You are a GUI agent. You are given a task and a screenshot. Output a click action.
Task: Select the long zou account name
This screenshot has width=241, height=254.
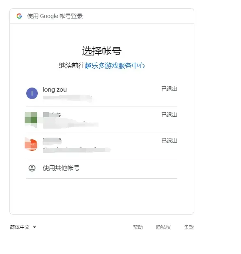click(55, 90)
